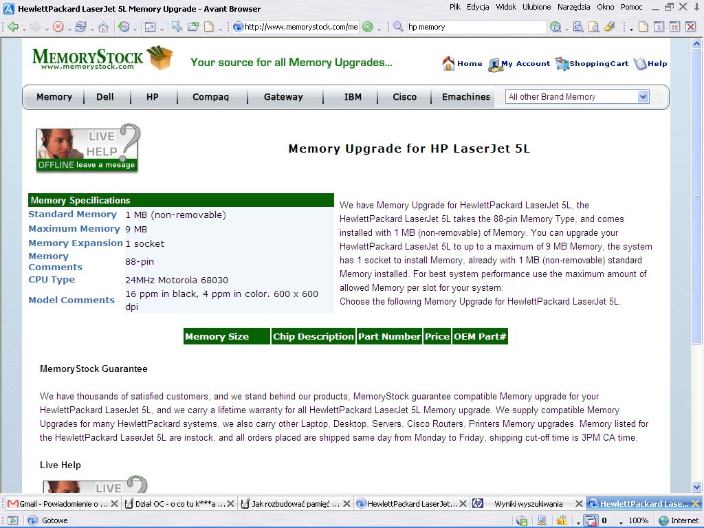Click the vertical scrollbar down arrow
Image resolution: width=704 pixels, height=528 pixels.
coord(696,487)
